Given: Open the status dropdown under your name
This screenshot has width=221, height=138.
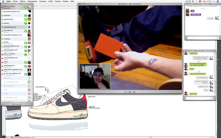Looking at the screenshot, I should point(7,8).
